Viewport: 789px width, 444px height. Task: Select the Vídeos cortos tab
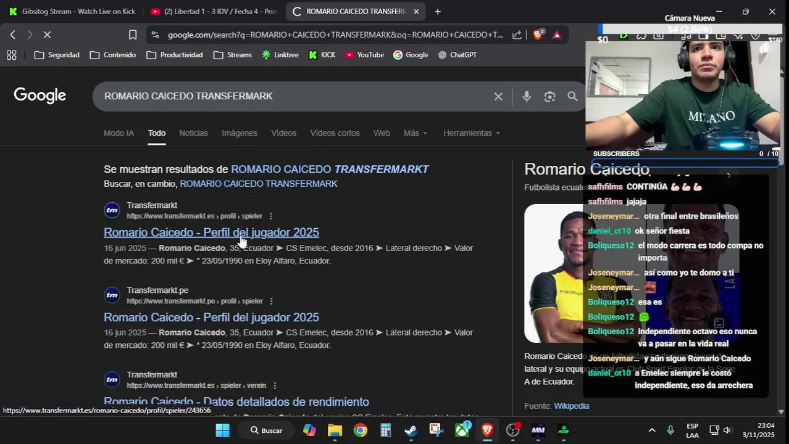pos(335,133)
